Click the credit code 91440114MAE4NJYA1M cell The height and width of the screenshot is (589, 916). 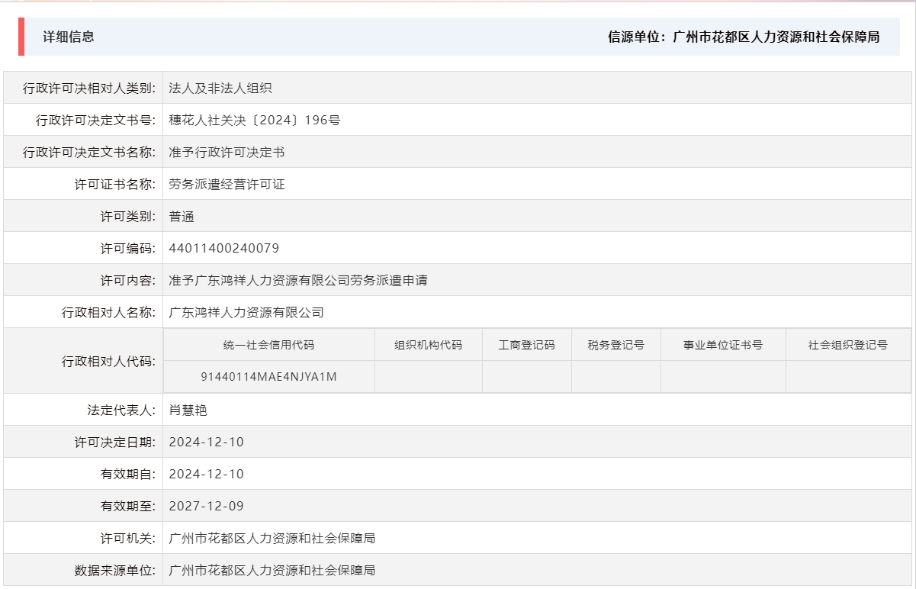click(x=270, y=376)
